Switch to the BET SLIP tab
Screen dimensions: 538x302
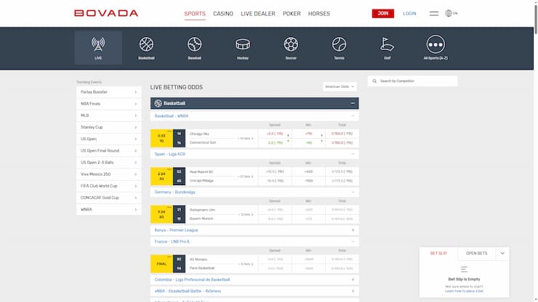pos(438,253)
